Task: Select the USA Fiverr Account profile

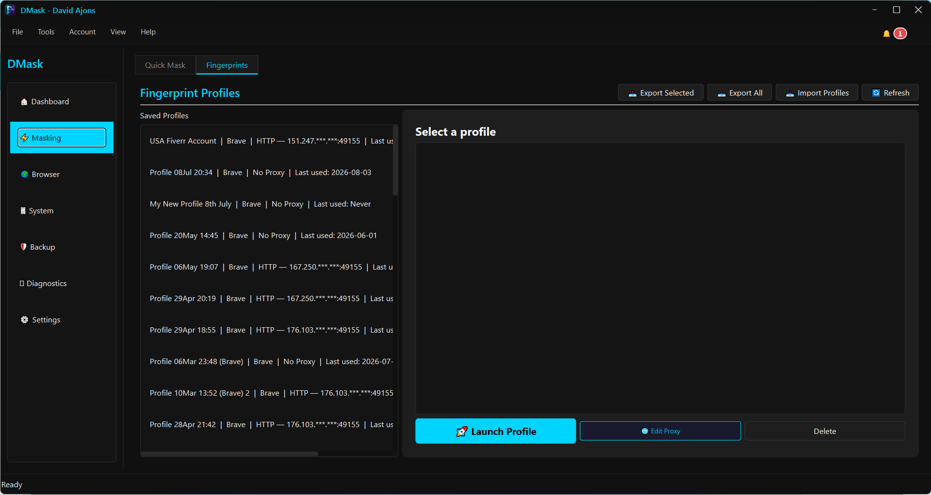Action: coord(267,141)
